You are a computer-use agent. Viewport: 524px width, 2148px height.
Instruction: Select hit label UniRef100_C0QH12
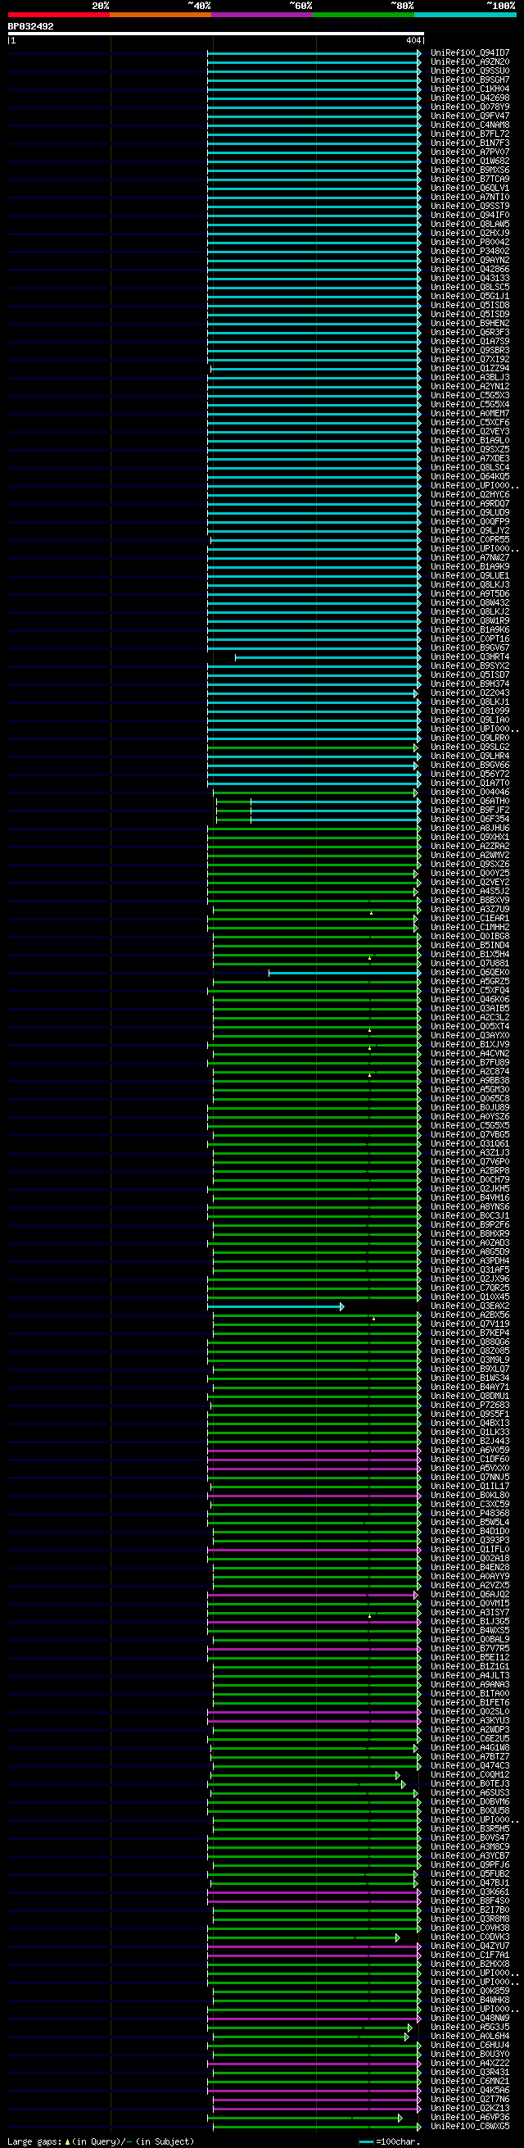click(x=470, y=1775)
